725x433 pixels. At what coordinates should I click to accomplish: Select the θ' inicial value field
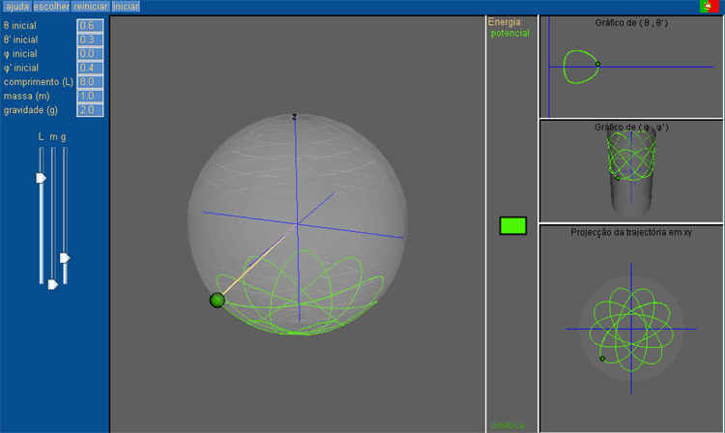90,39
